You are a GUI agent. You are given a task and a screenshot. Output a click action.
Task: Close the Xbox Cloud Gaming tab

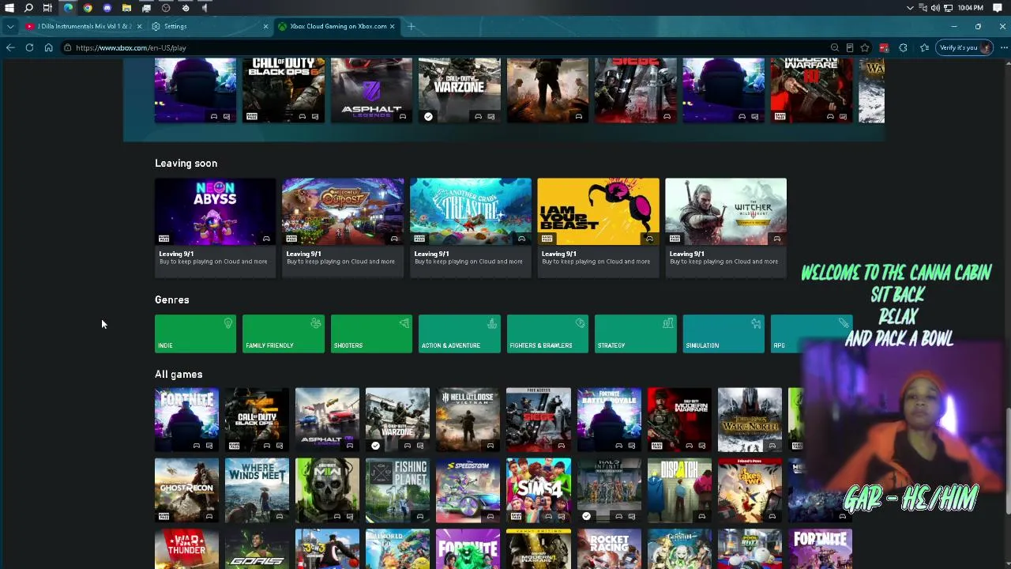point(392,26)
